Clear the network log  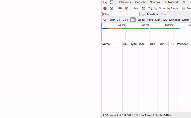point(111,8)
